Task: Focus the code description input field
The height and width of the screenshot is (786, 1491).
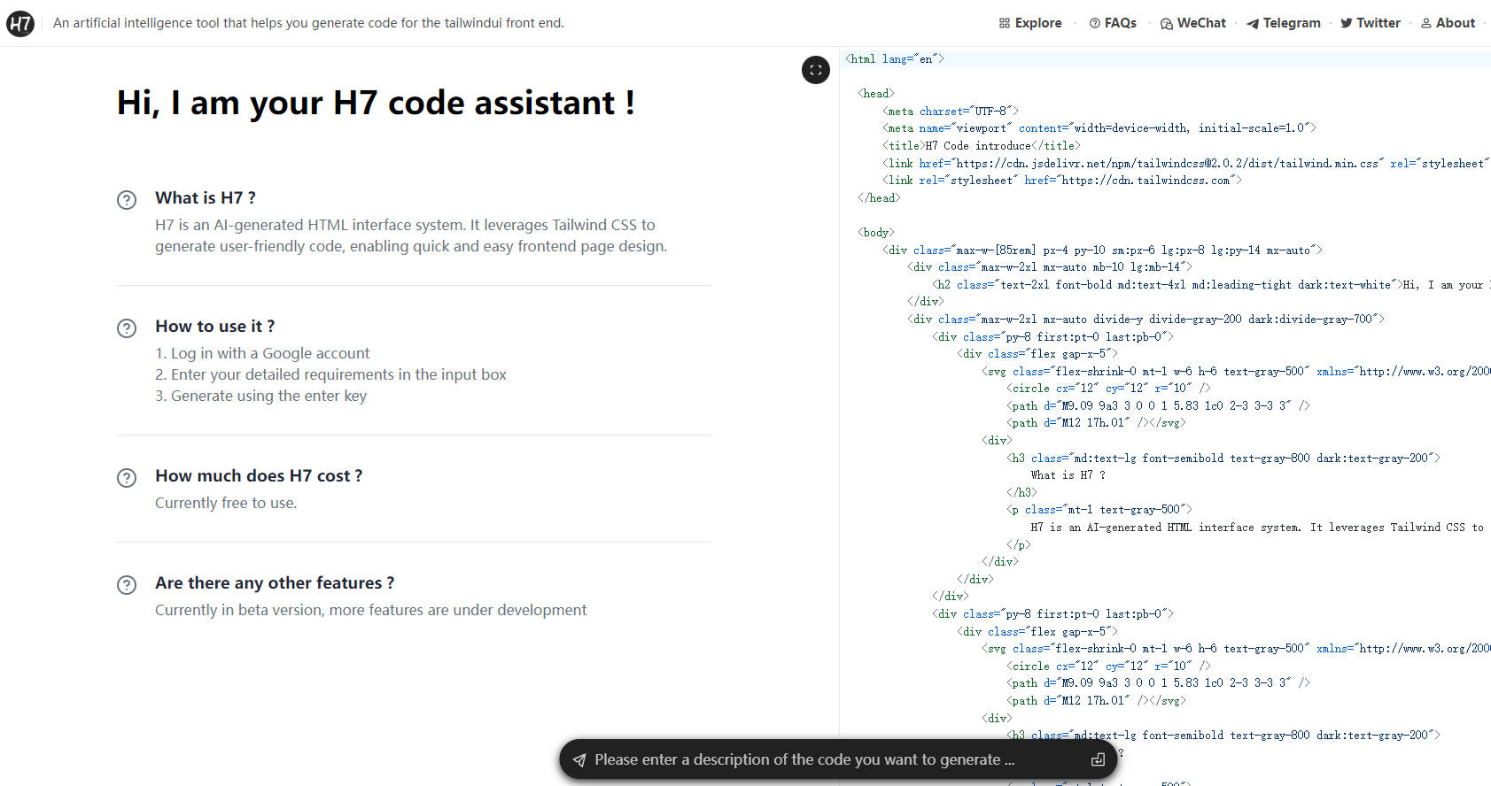Action: (x=837, y=759)
